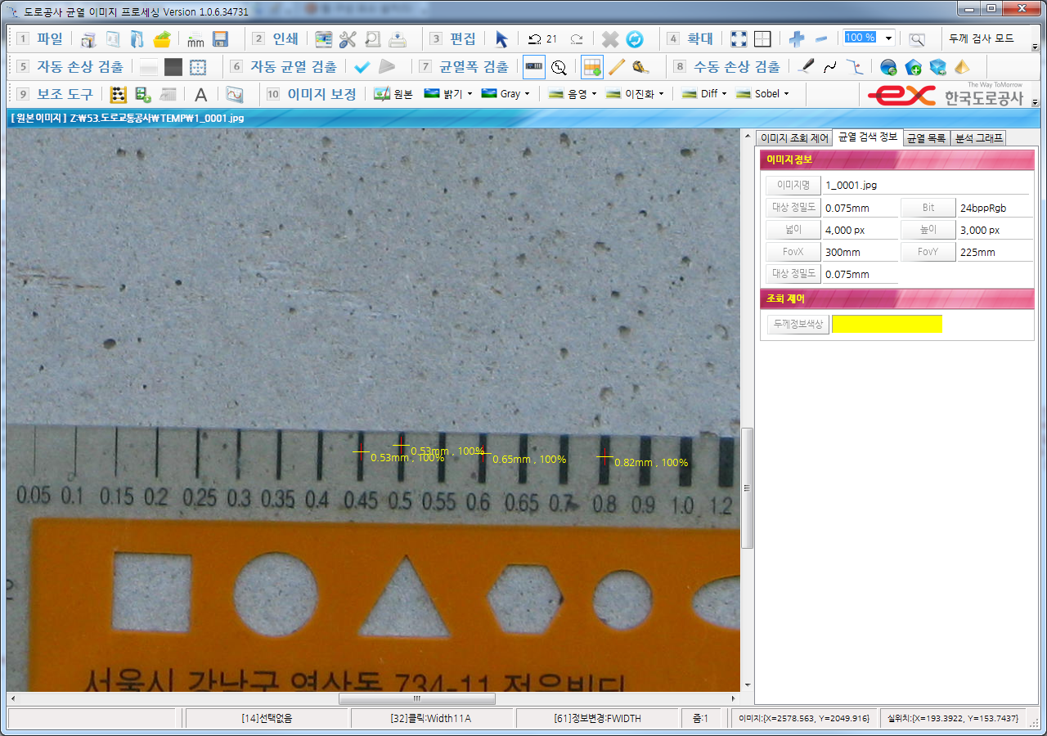Viewport: 1047px width, 736px height.
Task: Click the magnifier clock crack width icon
Action: [559, 67]
